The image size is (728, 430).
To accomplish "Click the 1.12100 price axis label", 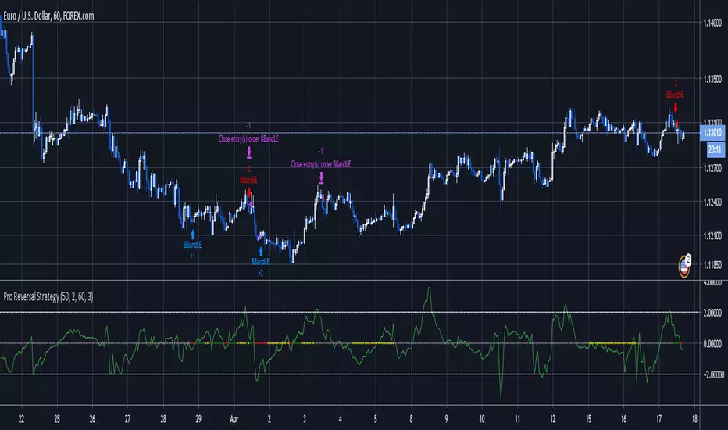I will coord(712,235).
